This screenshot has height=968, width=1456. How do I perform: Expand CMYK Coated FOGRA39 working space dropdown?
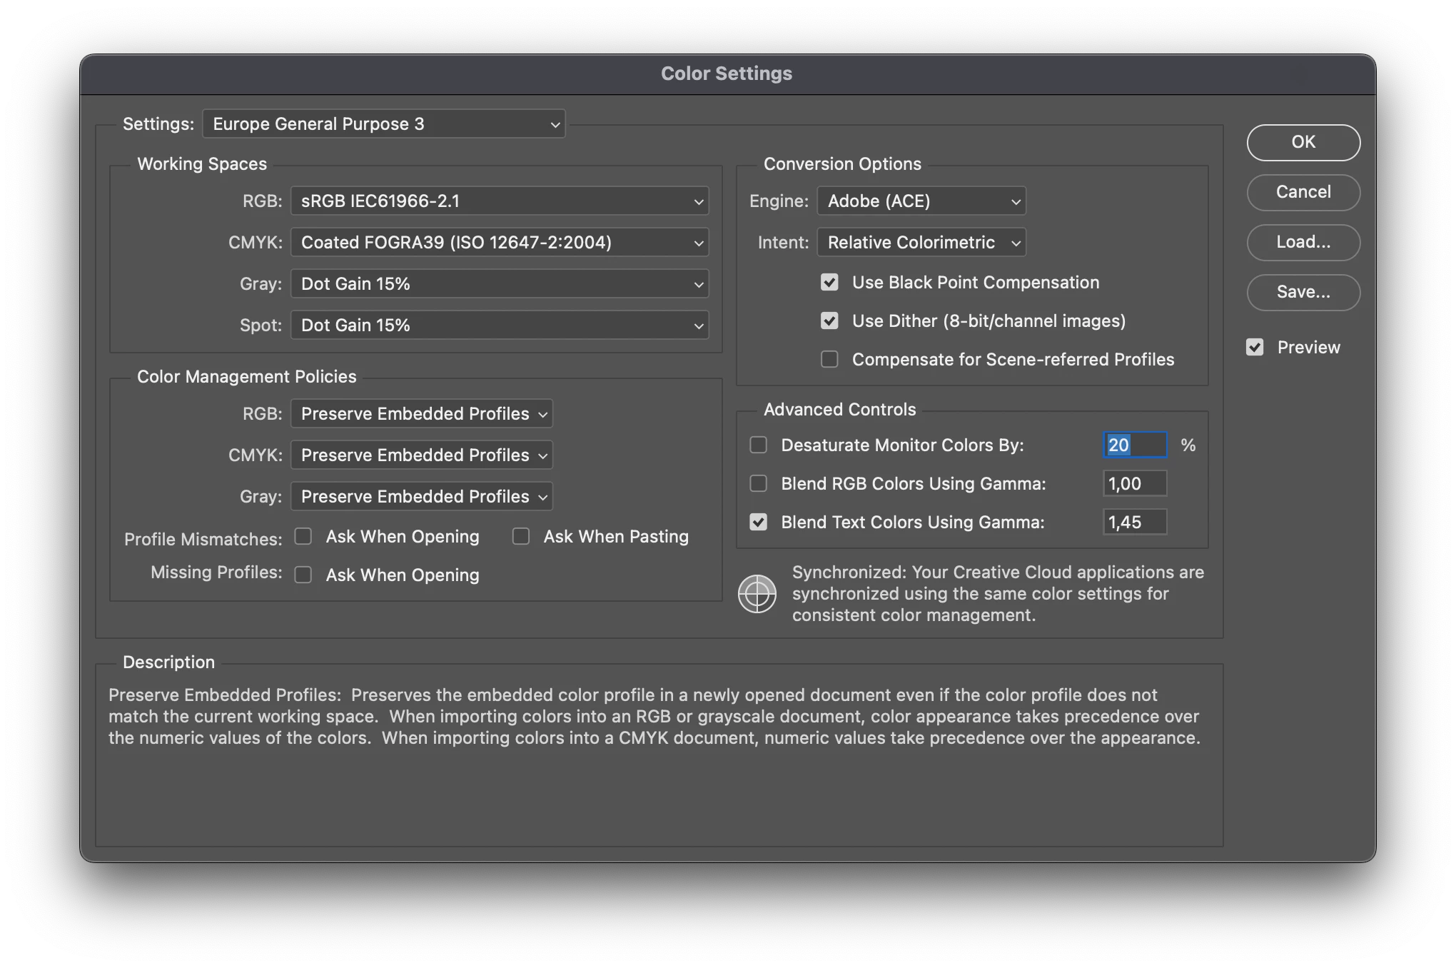pyautogui.click(x=500, y=243)
